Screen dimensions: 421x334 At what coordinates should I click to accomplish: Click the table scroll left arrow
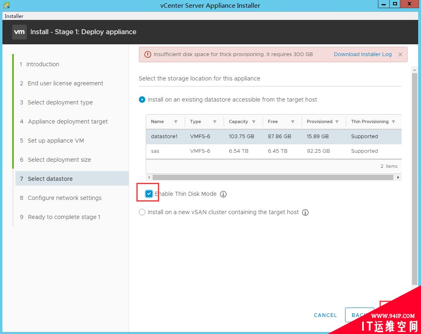pyautogui.click(x=149, y=177)
